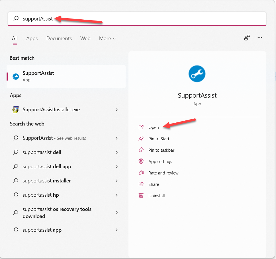
Task: Pin SupportAssist to taskbar
Action: point(161,150)
